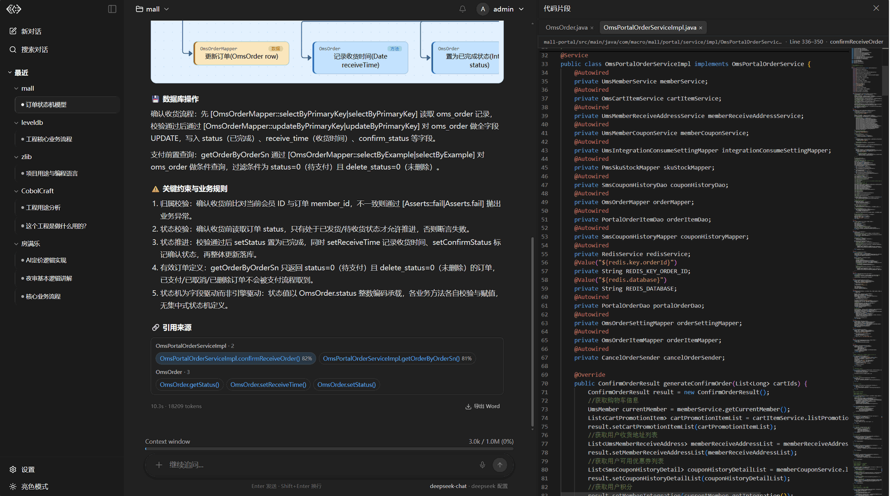The width and height of the screenshot is (890, 496).
Task: Click the app logo icon
Action: [x=14, y=9]
